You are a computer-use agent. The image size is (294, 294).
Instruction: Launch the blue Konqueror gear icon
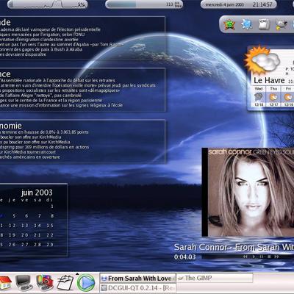[247, 24]
